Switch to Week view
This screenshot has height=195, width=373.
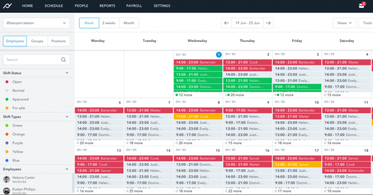[x=89, y=23]
